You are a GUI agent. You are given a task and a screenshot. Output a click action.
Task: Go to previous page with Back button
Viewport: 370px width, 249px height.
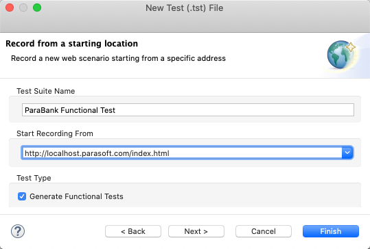point(133,231)
